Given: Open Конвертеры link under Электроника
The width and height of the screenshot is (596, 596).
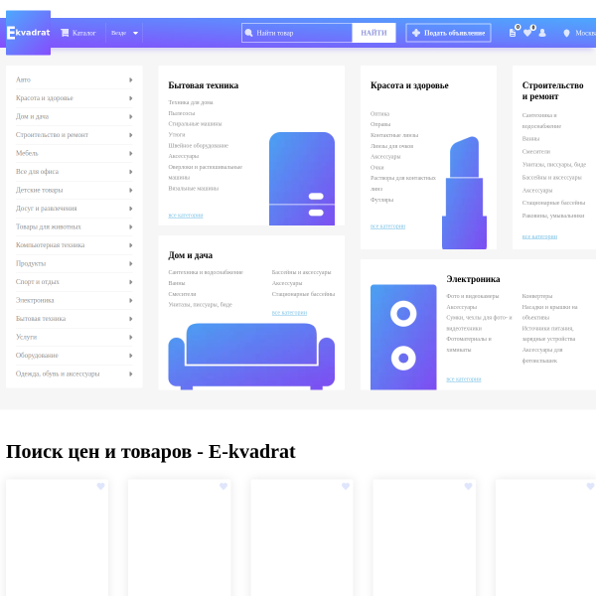Looking at the screenshot, I should coord(537,296).
